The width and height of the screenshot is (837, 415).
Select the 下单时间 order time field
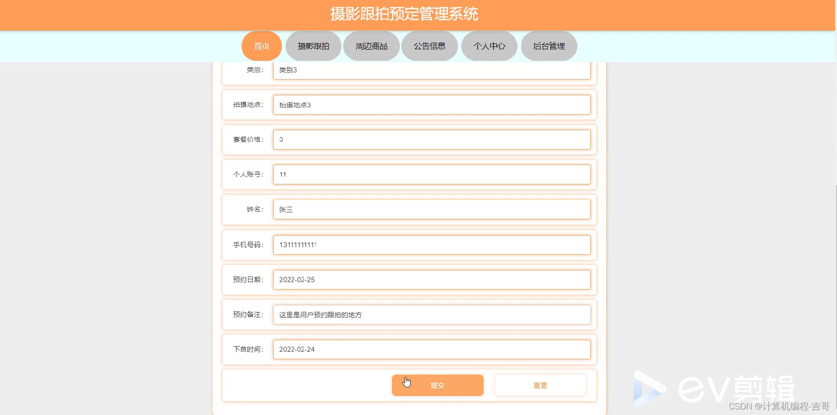click(431, 349)
